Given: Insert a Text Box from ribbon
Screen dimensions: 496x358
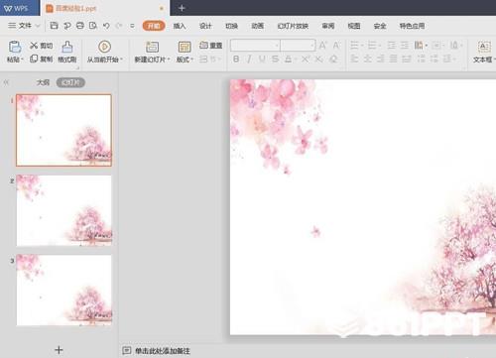Looking at the screenshot, I should point(484,47).
